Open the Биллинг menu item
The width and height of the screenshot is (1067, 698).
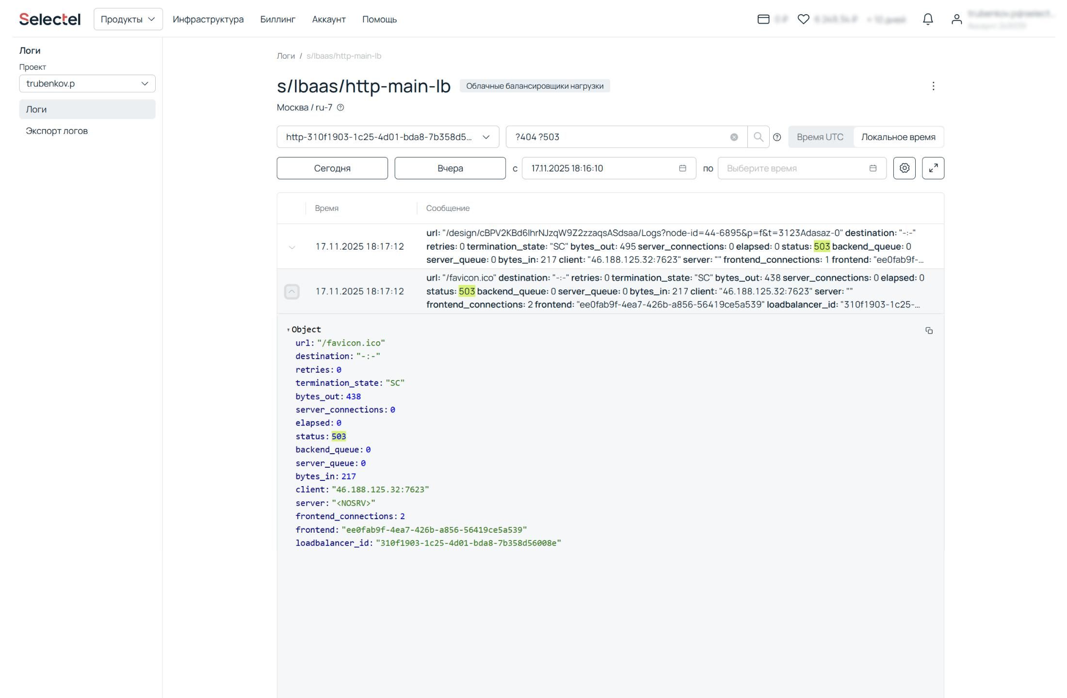point(277,19)
